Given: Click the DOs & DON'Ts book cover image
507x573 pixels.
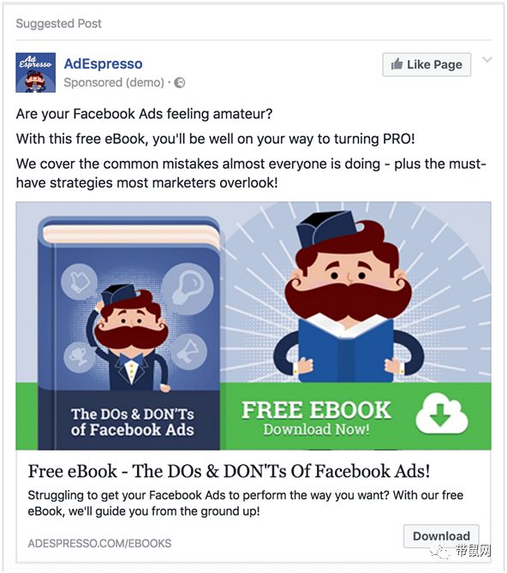Looking at the screenshot, I should pyautogui.click(x=129, y=333).
